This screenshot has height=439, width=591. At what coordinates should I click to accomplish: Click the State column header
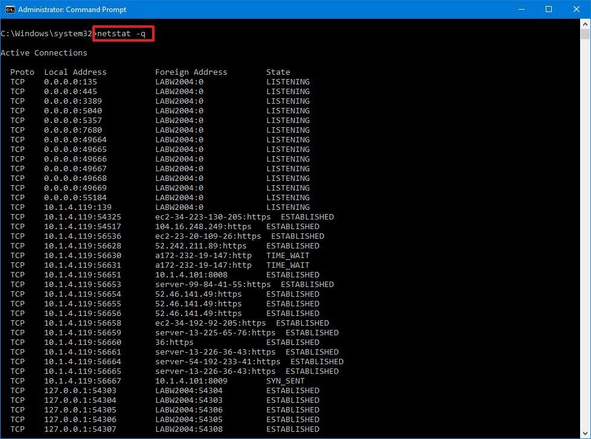click(x=278, y=72)
